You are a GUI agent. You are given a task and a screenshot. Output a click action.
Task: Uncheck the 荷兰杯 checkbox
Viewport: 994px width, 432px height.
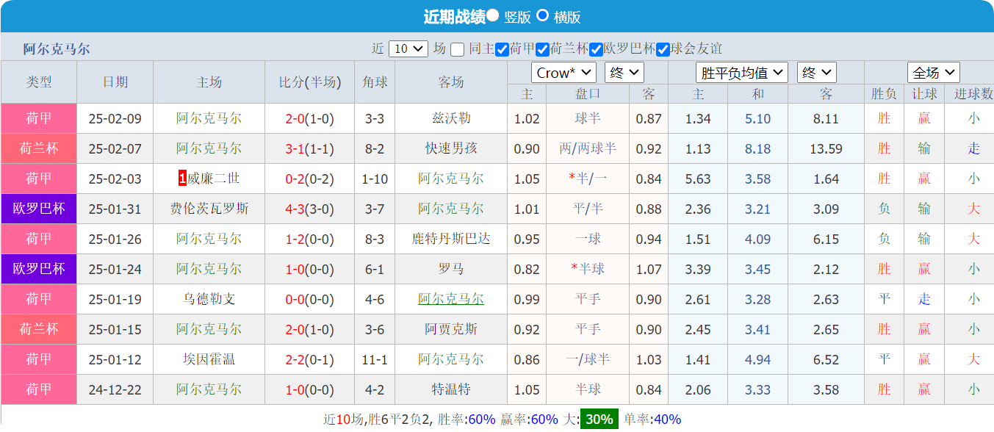[542, 49]
